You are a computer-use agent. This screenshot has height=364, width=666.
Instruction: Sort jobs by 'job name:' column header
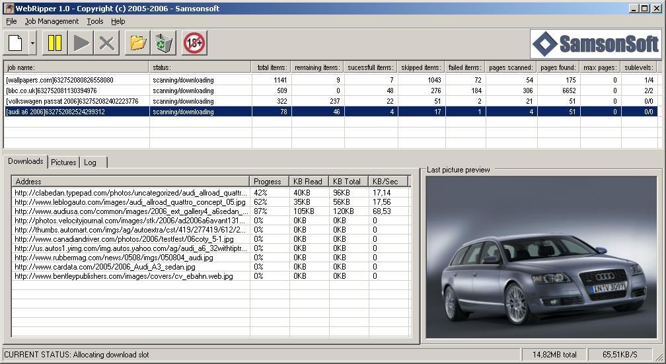[77, 67]
